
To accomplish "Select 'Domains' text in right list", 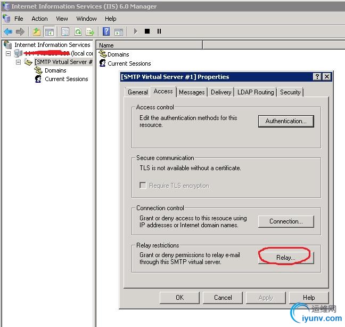I will [x=118, y=54].
